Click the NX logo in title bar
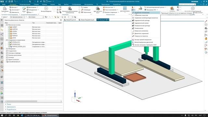 pyautogui.click(x=2, y=1)
